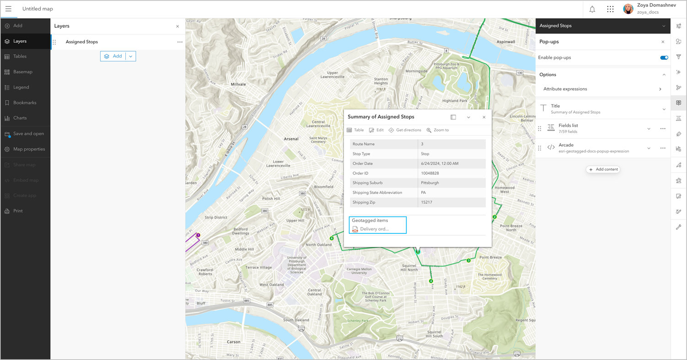Dock the Summary of Assigned Stops pop-up
The image size is (687, 360).
pos(453,117)
